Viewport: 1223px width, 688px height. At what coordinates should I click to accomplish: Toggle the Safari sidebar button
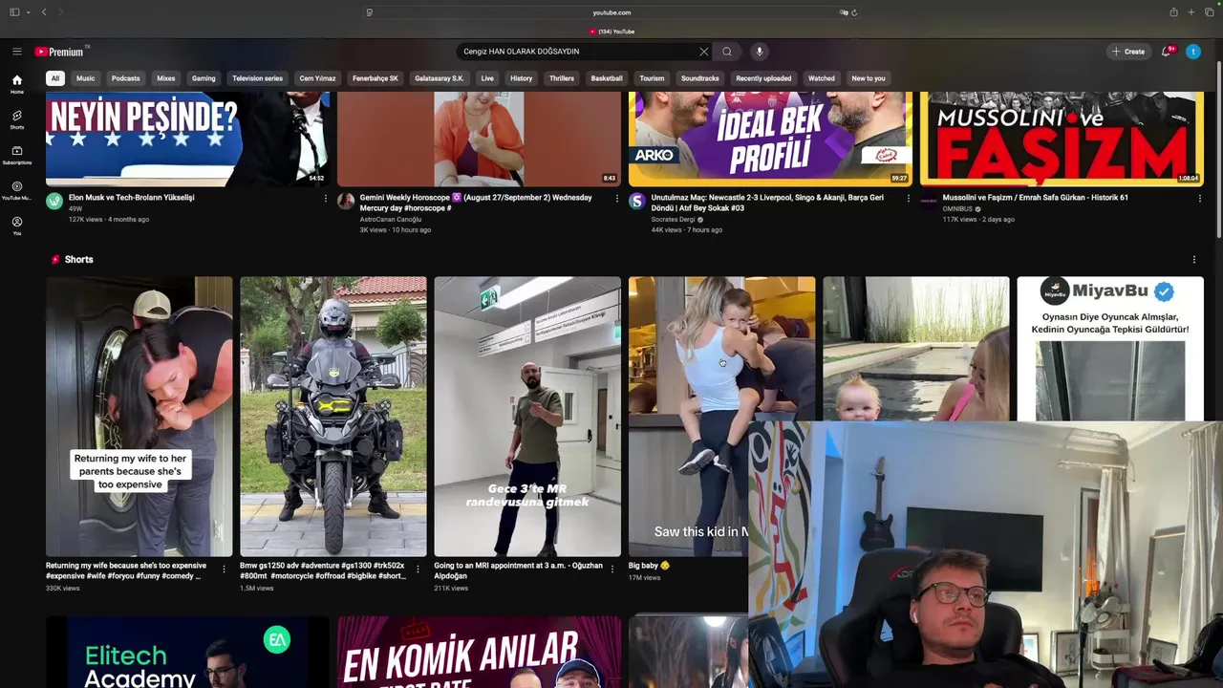click(x=14, y=12)
